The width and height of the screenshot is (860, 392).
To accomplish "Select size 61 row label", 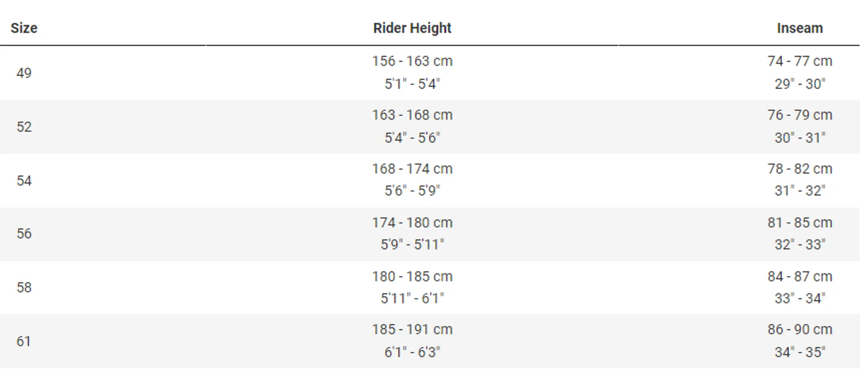I will 24,341.
